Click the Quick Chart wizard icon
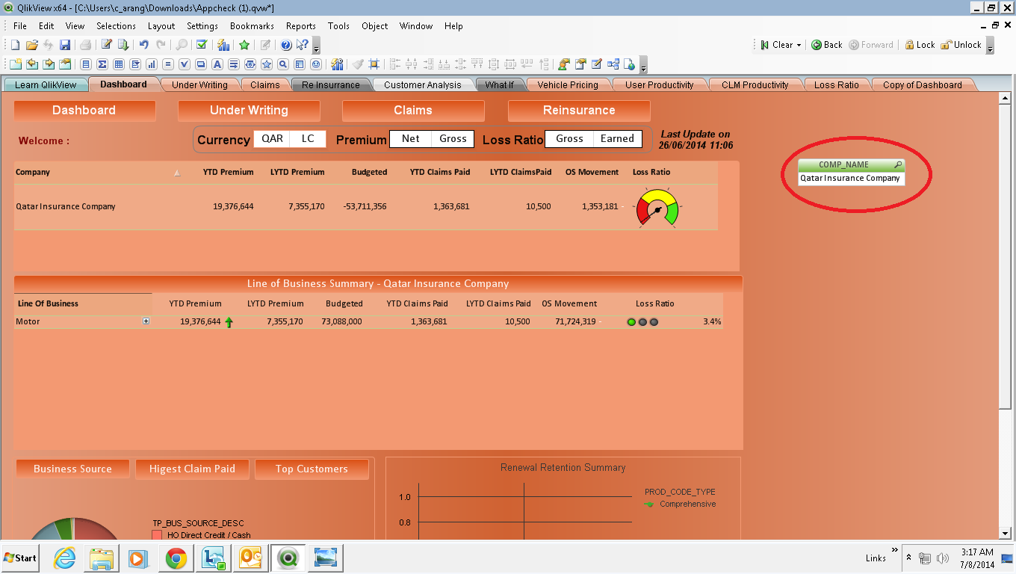Viewport: 1016px width, 574px height. coord(223,45)
